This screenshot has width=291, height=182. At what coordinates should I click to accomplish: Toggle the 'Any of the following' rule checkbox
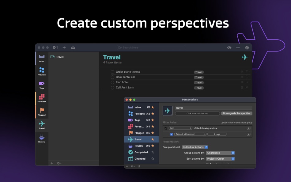coord(166,128)
